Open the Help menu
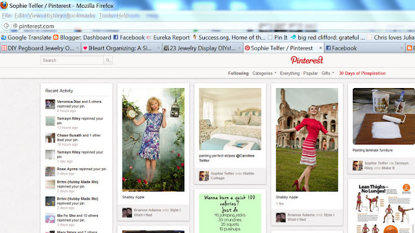Screen dimensions: 415x233 click(123, 16)
